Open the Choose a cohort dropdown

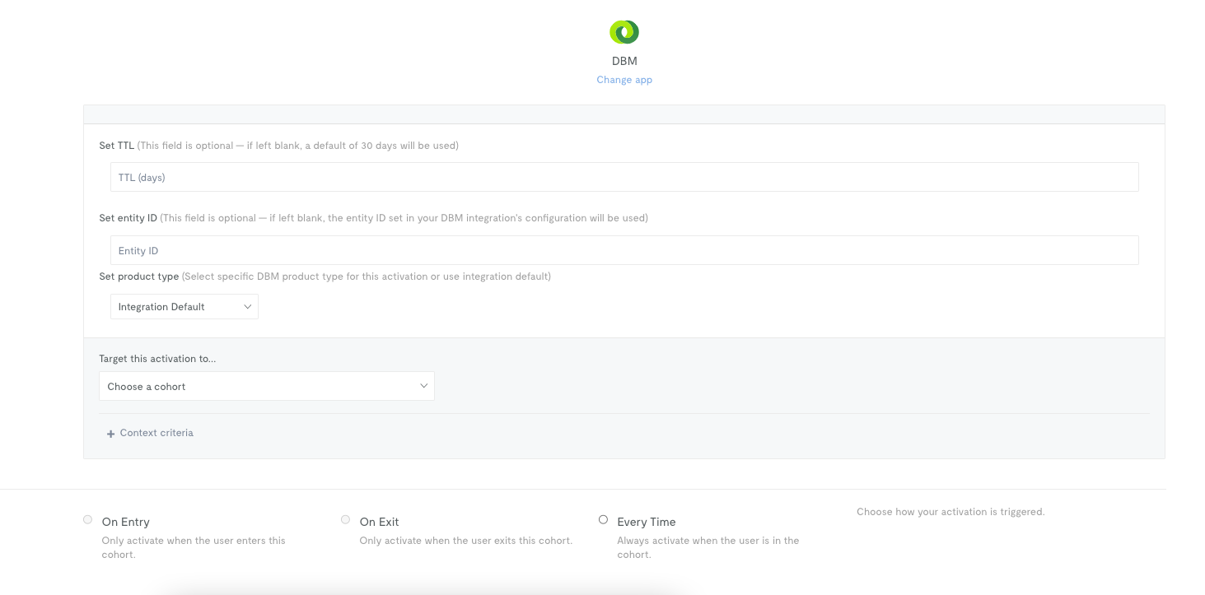[x=267, y=386]
